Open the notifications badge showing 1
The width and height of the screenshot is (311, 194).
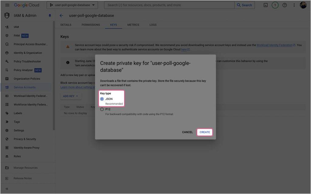pyautogui.click(x=275, y=5)
